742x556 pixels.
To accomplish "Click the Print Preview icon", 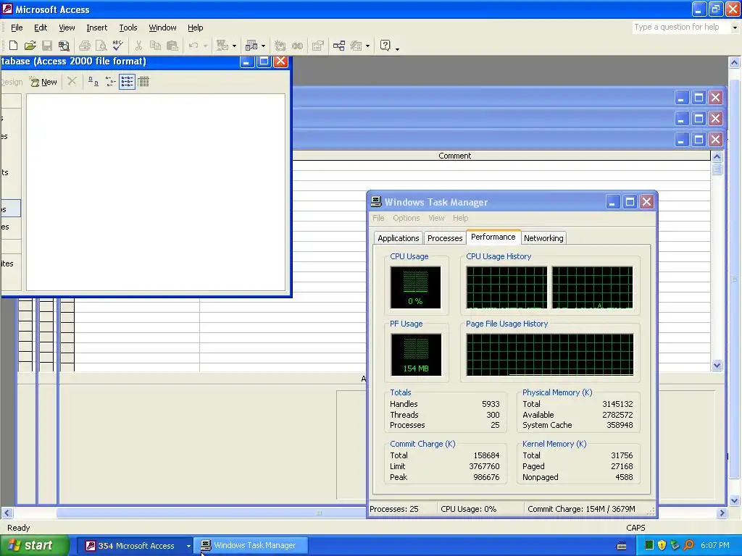I will coord(101,46).
